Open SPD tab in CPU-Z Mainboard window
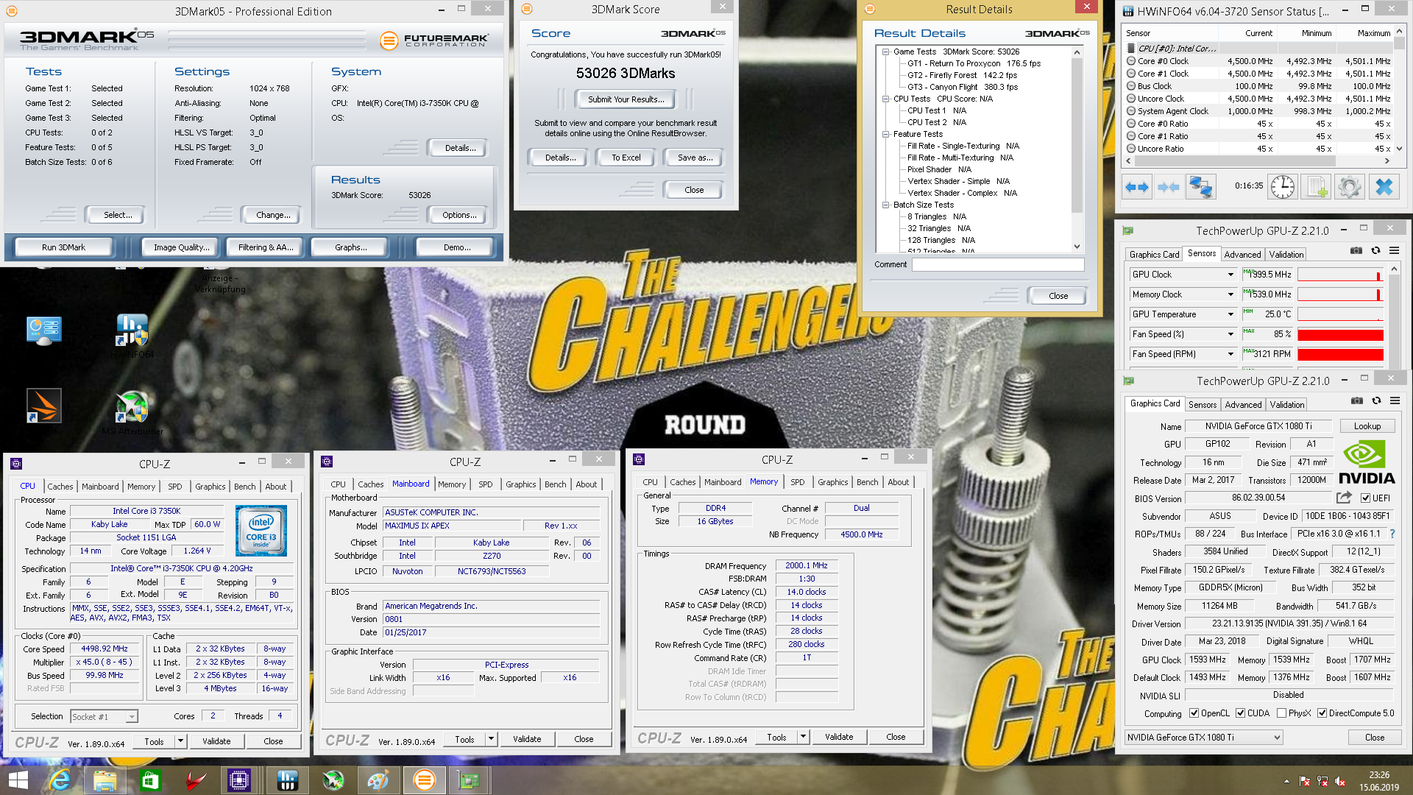This screenshot has height=795, width=1413. click(x=486, y=484)
